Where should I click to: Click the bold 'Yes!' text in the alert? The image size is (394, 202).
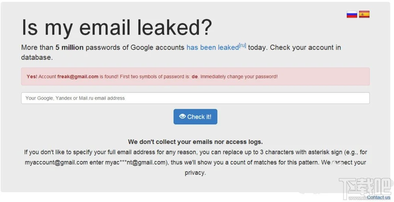[32, 77]
